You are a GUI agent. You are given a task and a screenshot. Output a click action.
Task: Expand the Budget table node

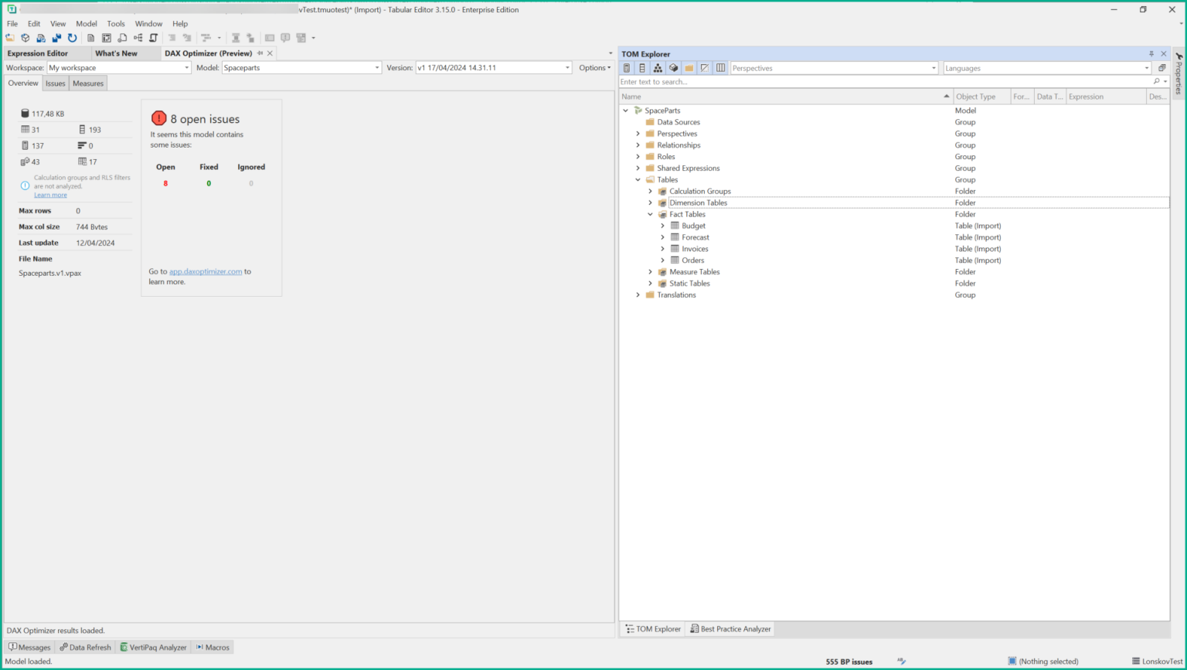[662, 226]
